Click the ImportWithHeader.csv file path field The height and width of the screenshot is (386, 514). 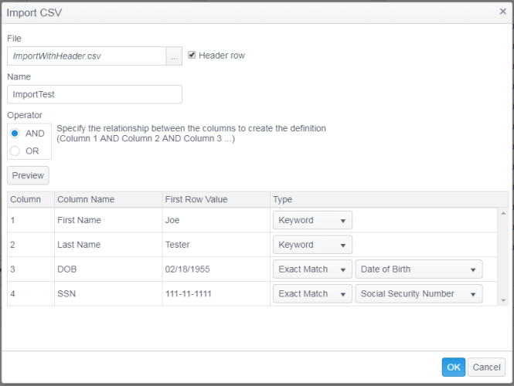tap(86, 56)
